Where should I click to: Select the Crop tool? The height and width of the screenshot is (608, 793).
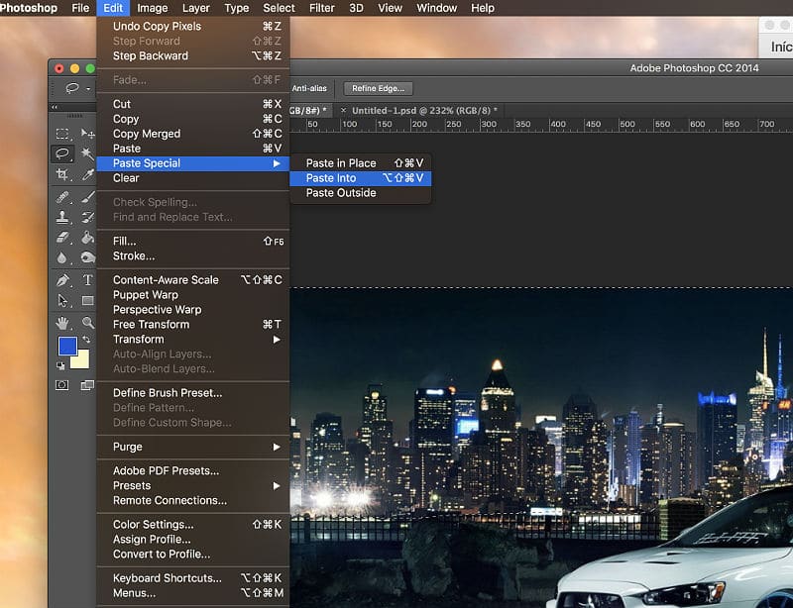[62, 174]
